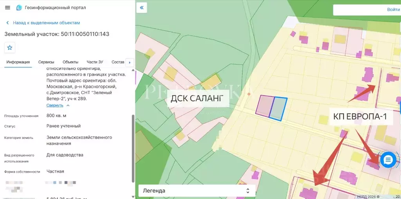Image resolution: width=401 pixels, height=199 pixels.
Task: Open the Объекты tab
Action: tap(70, 62)
